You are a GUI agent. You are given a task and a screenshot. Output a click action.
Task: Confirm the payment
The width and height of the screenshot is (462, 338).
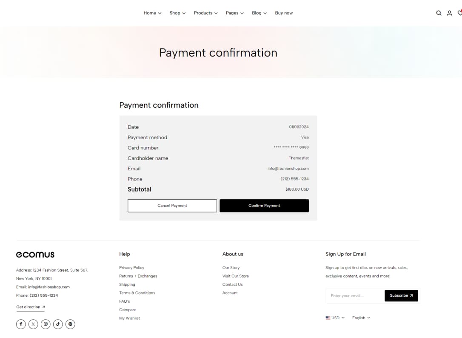(264, 206)
